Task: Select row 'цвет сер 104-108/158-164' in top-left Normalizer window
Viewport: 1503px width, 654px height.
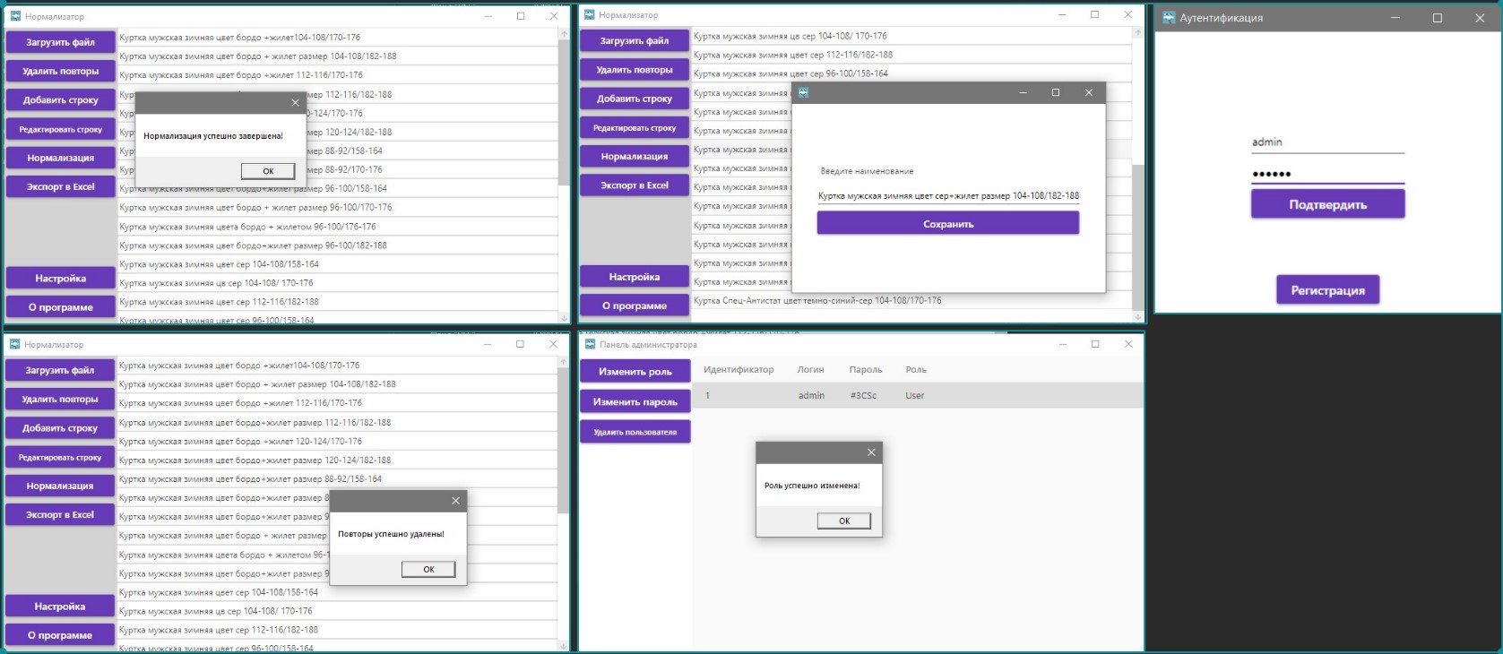Action: 337,264
